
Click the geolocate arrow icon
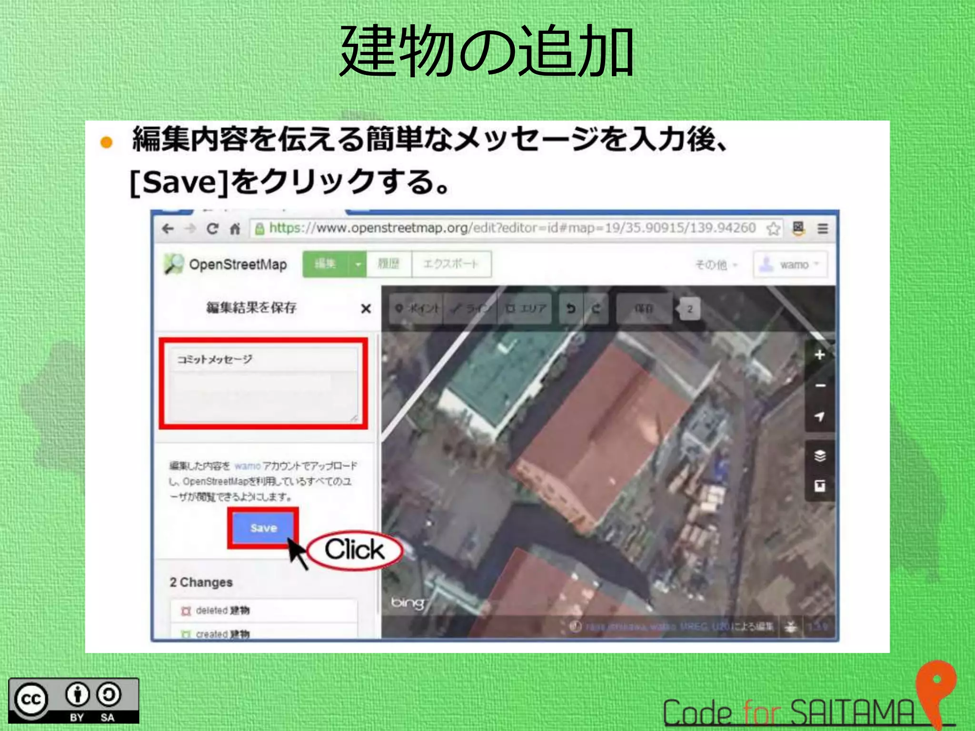(819, 416)
